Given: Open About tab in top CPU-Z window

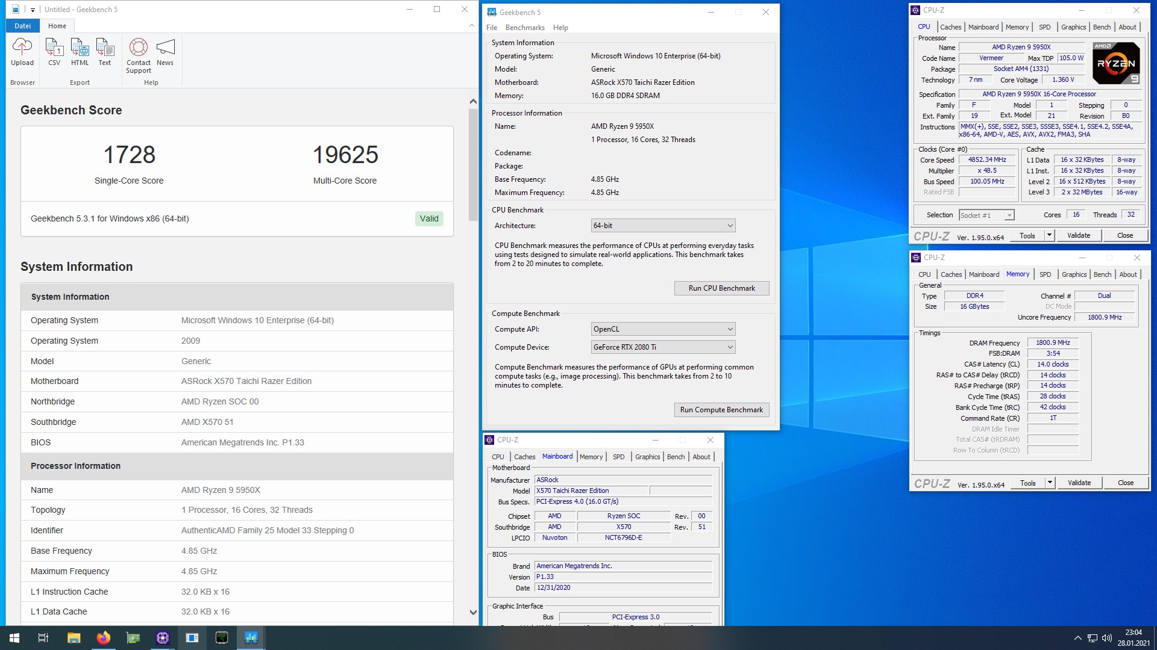Looking at the screenshot, I should click(1127, 27).
